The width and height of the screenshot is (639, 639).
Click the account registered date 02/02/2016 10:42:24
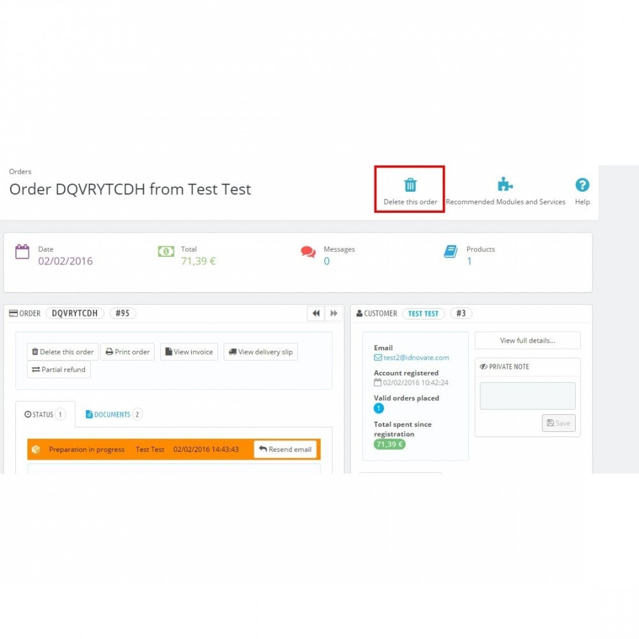(415, 382)
